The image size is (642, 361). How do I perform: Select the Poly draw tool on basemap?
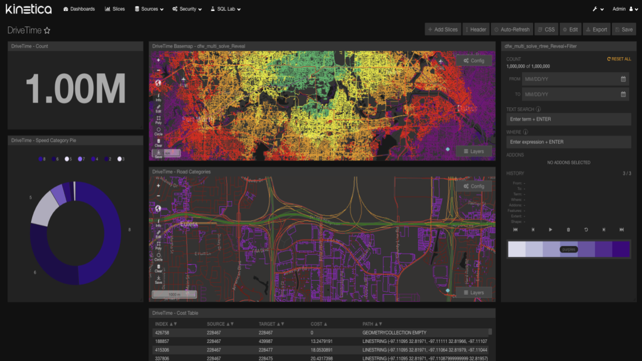(158, 119)
